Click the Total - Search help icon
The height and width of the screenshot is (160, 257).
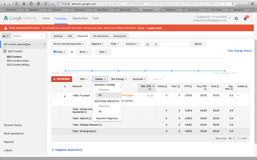(x=90, y=118)
